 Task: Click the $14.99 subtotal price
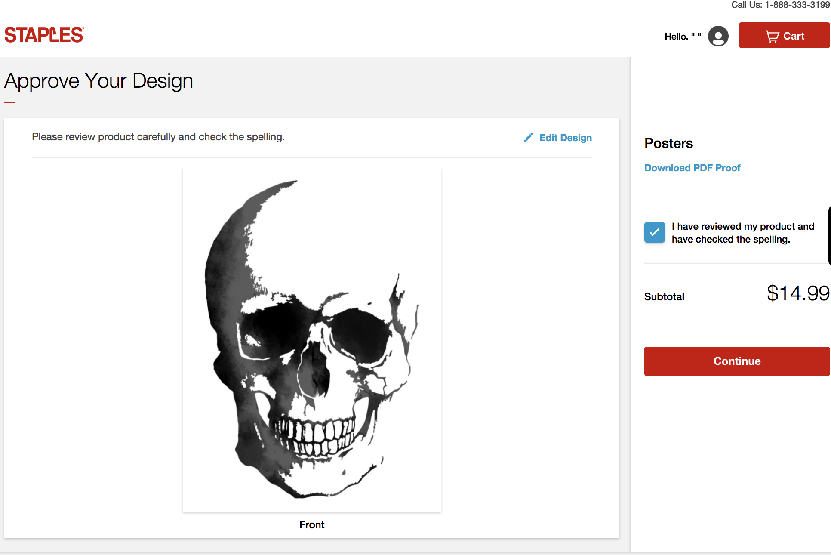coord(797,293)
